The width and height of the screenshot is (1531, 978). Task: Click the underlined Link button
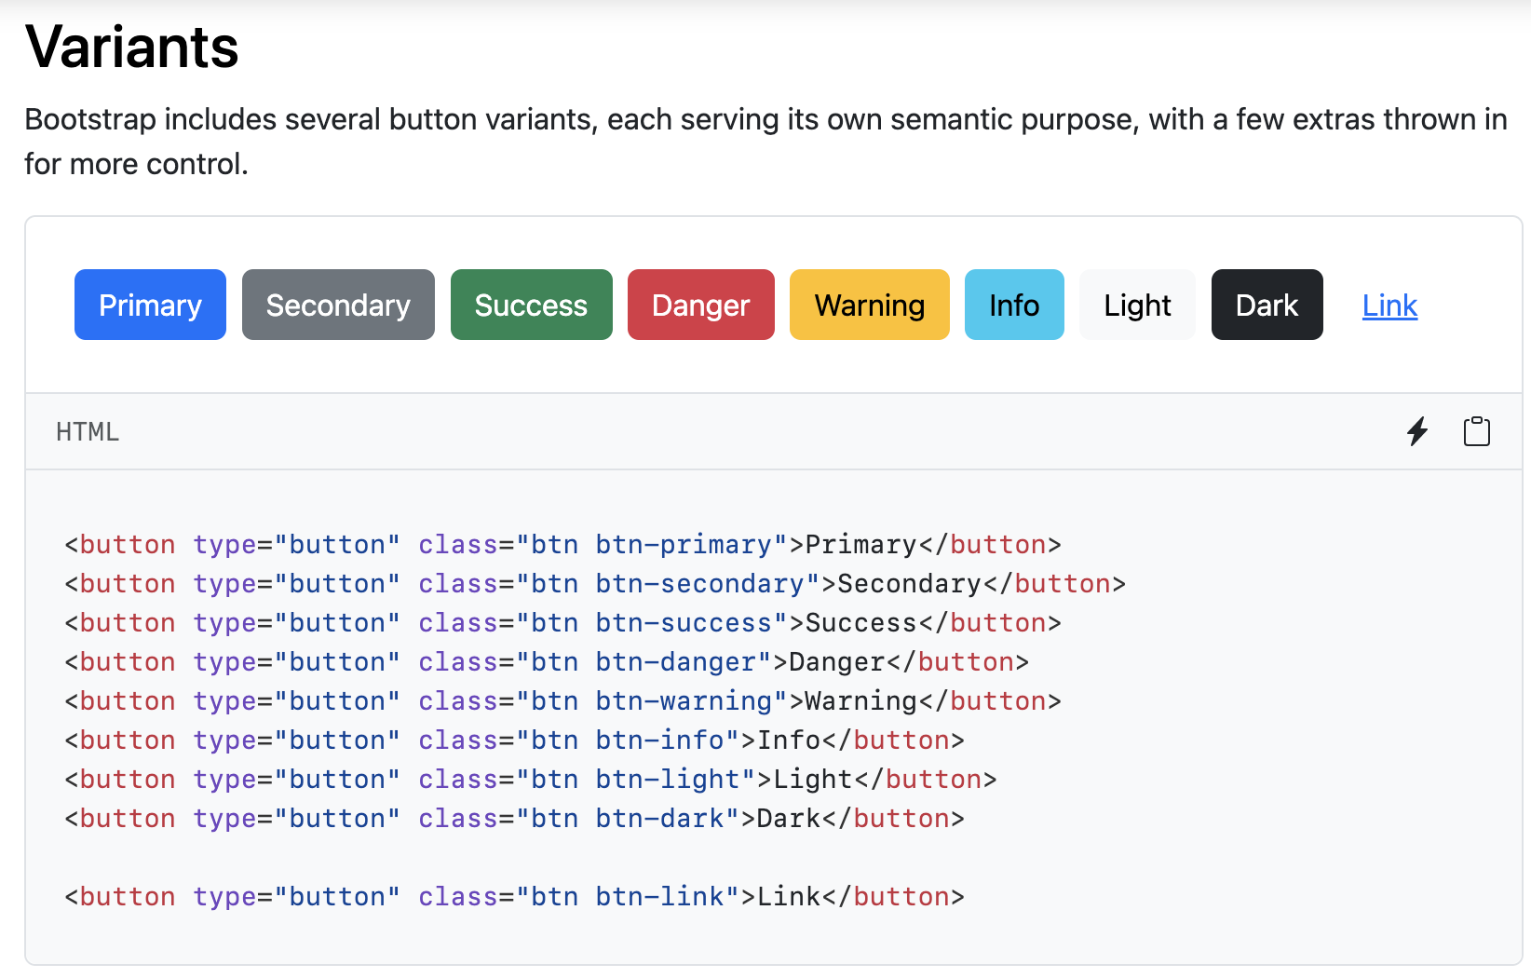pos(1389,305)
